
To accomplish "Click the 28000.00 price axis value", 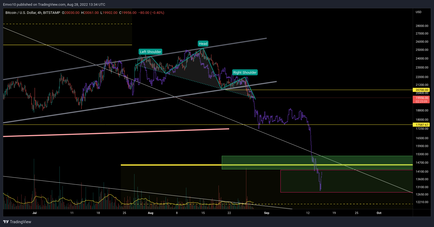I will [422, 26].
